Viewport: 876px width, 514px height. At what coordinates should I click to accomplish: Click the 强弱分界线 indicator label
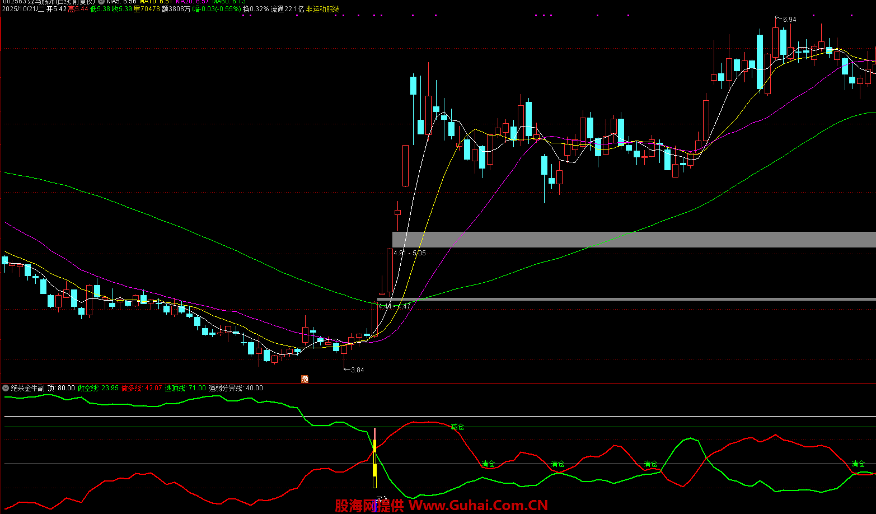pyautogui.click(x=236, y=388)
